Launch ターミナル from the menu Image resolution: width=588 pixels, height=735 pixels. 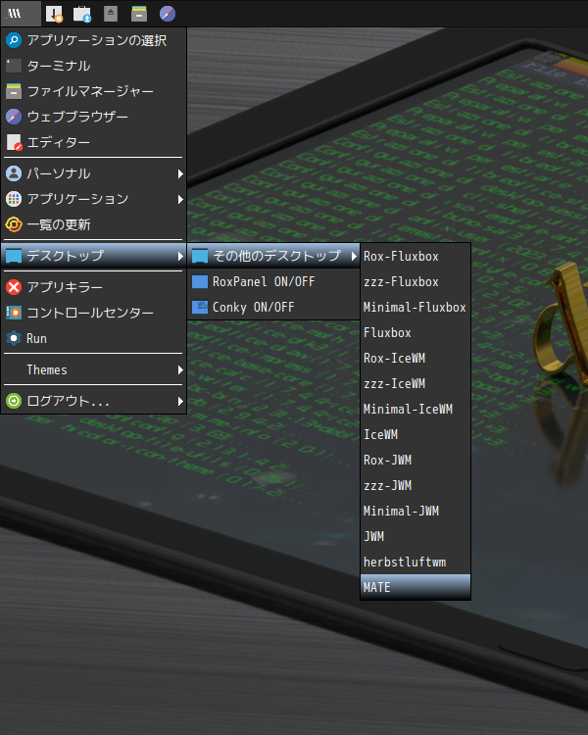point(94,66)
